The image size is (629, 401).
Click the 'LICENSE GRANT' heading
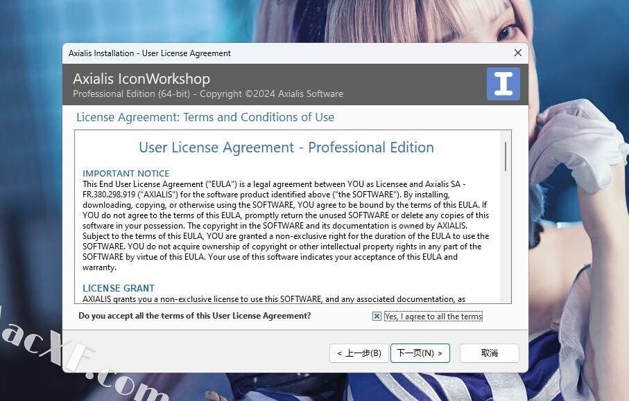click(119, 288)
